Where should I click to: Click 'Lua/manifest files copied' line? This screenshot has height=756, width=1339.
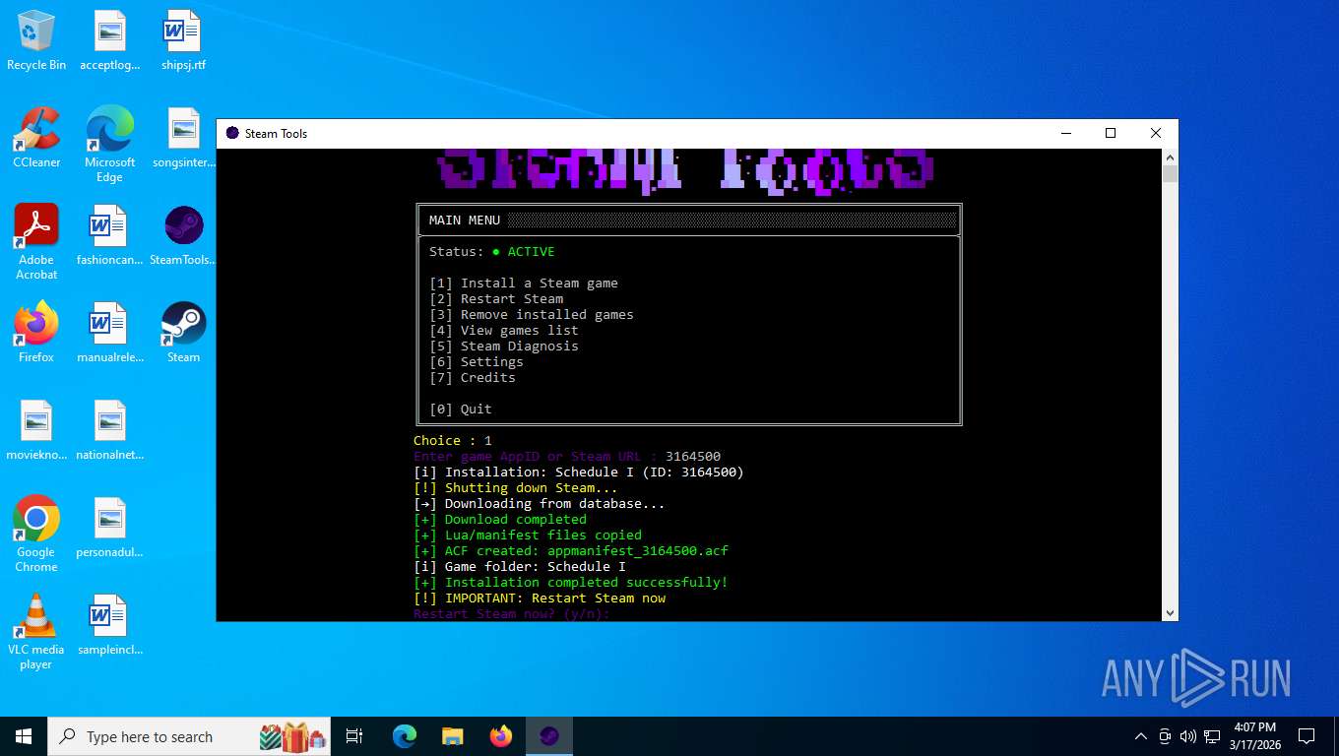pos(528,535)
